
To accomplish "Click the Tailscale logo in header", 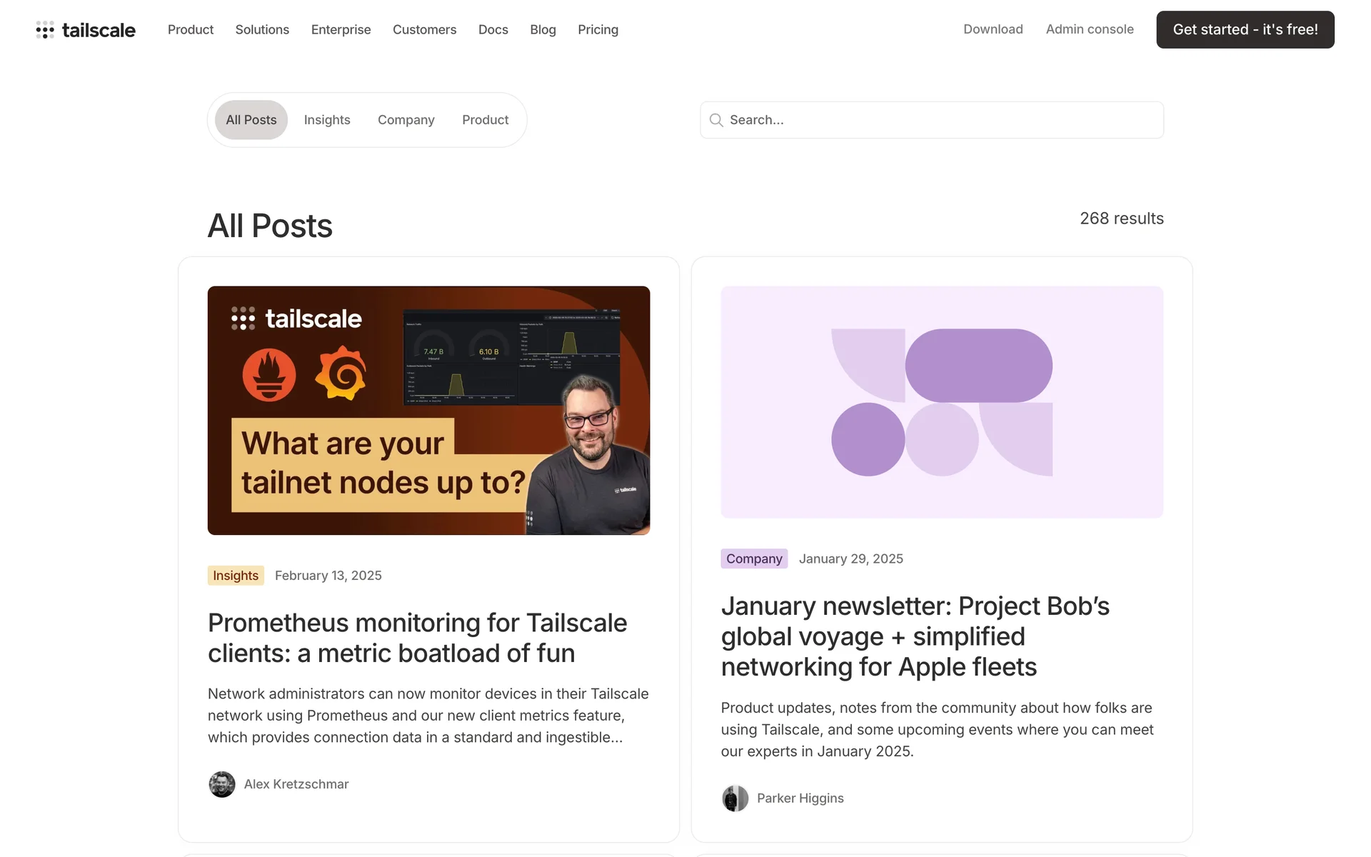I will 86,30.
